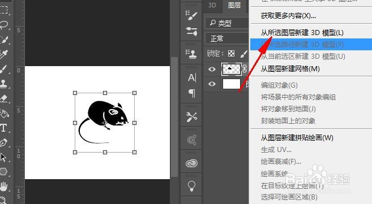
Task: Click the left-middle transform handle
Action: tap(75, 123)
